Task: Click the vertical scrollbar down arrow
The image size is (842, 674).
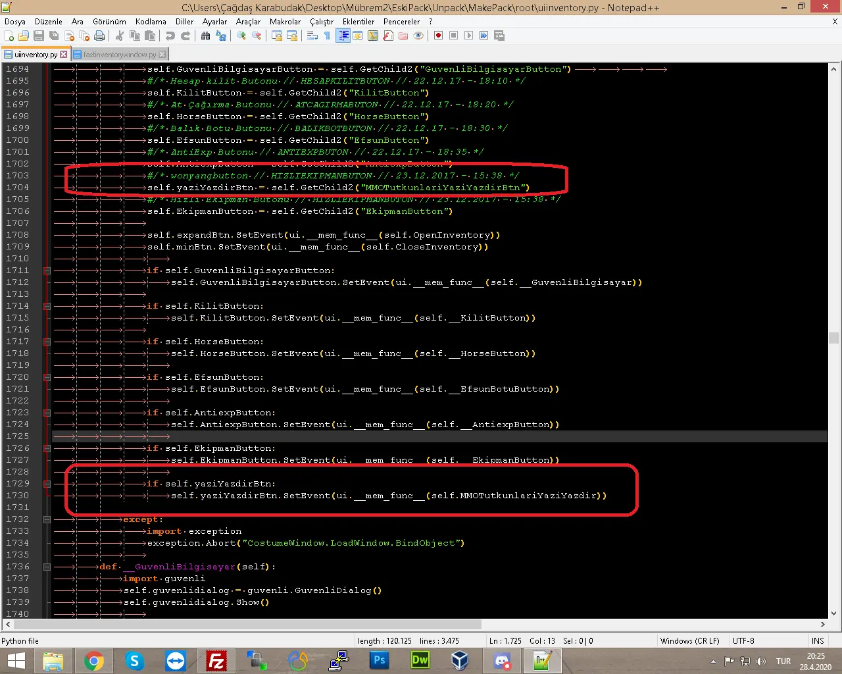Action: (x=833, y=613)
